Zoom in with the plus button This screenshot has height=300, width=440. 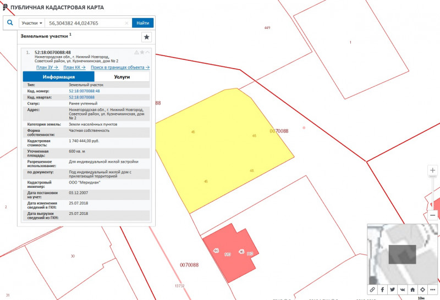point(433,170)
